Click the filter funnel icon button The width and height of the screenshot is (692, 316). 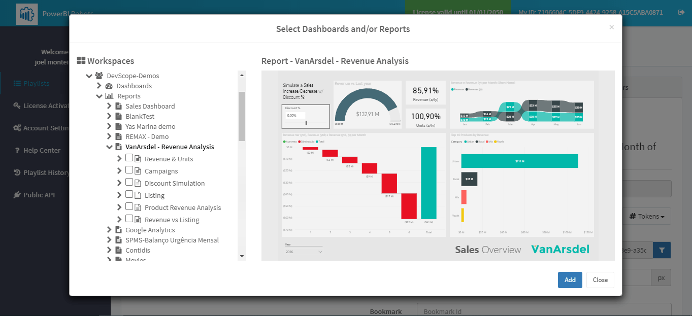pyautogui.click(x=662, y=250)
